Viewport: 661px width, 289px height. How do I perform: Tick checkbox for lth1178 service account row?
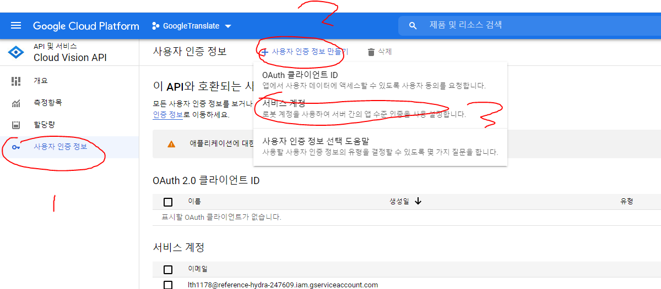(168, 285)
